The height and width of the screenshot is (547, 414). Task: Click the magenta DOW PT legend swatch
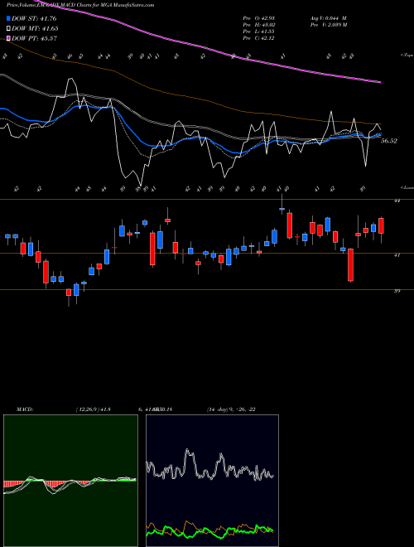(x=9, y=38)
